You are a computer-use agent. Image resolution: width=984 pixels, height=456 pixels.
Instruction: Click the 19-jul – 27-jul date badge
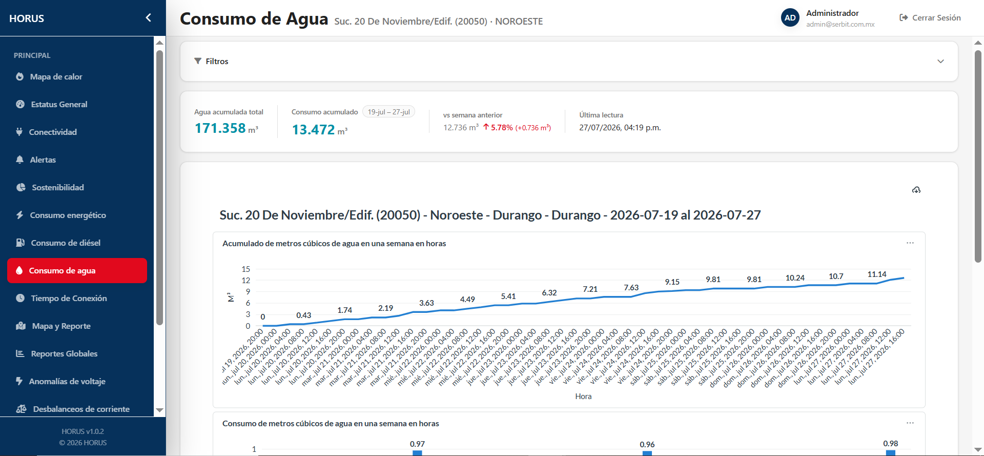pos(388,112)
